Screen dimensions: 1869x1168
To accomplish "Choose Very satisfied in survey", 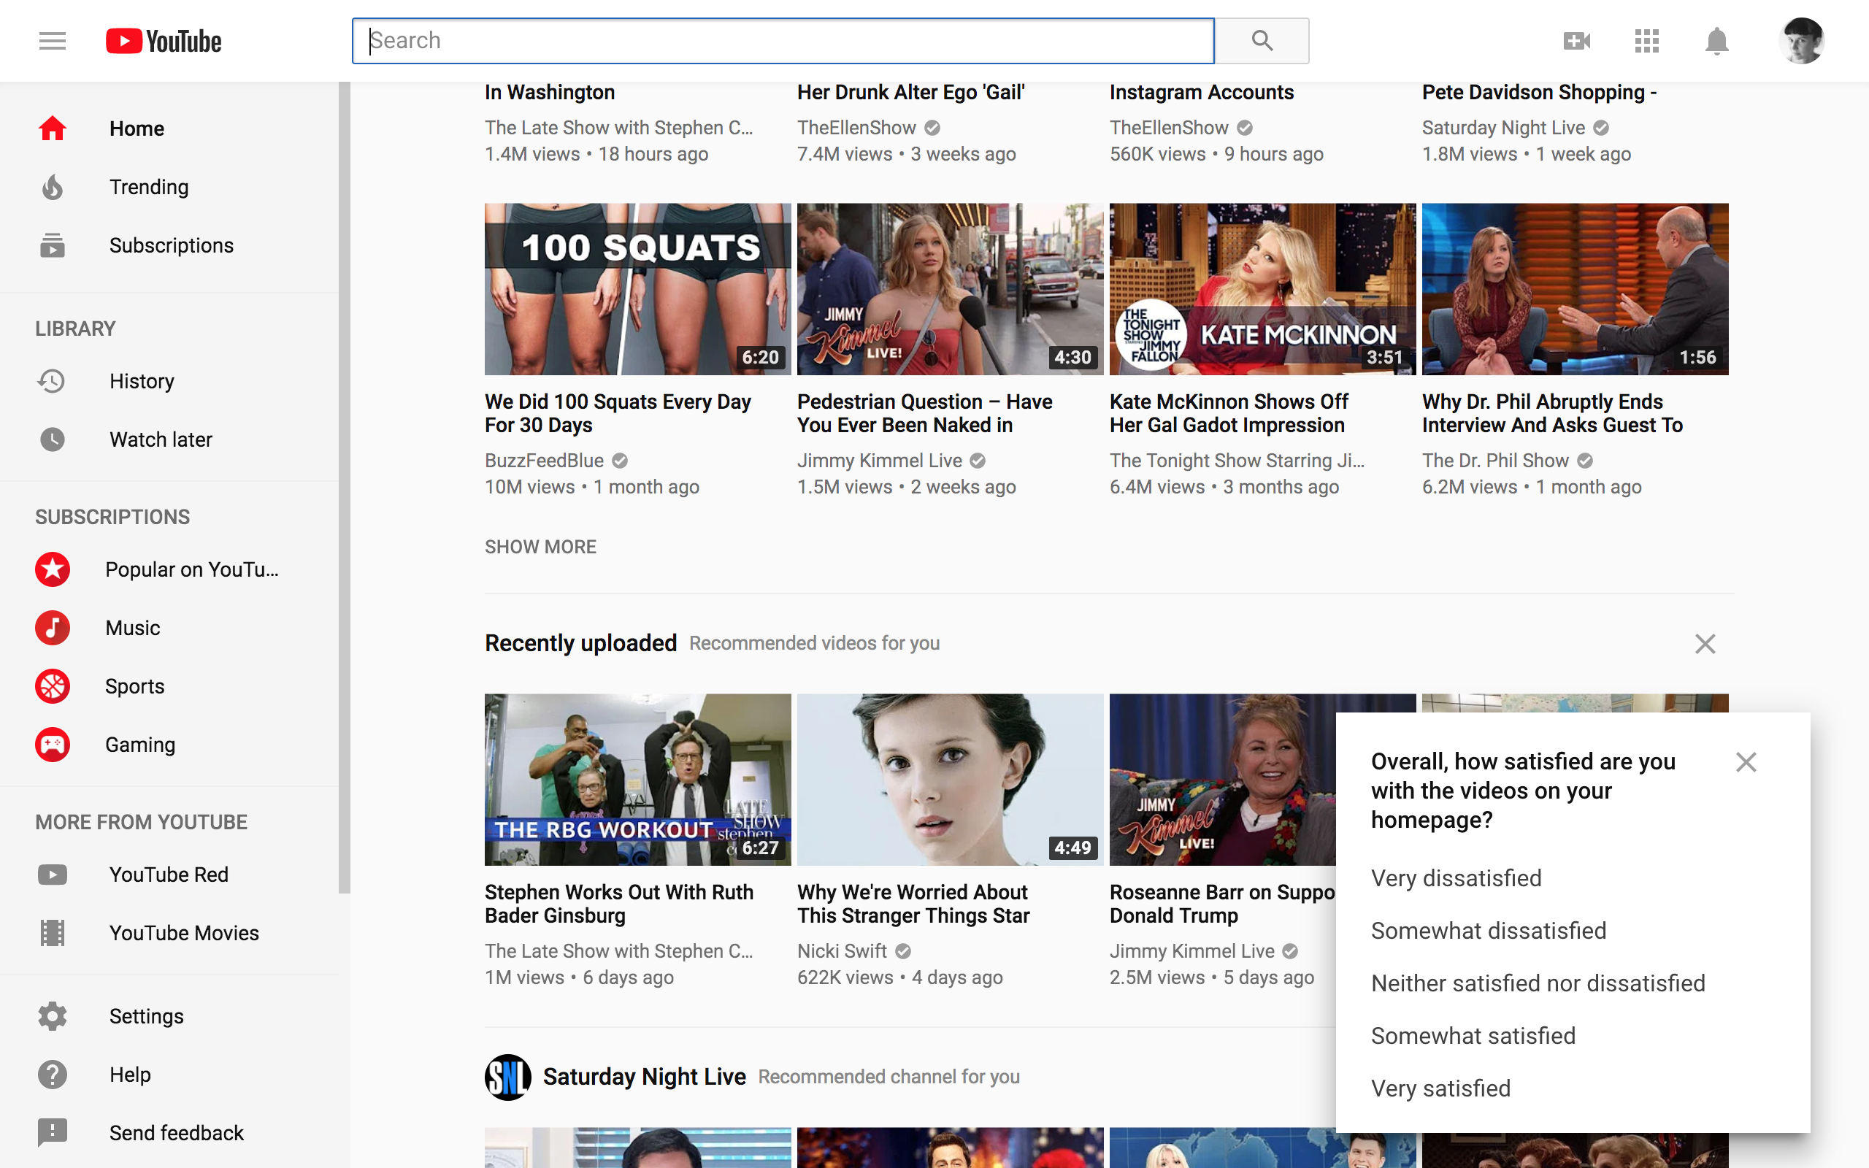I will pyautogui.click(x=1440, y=1088).
